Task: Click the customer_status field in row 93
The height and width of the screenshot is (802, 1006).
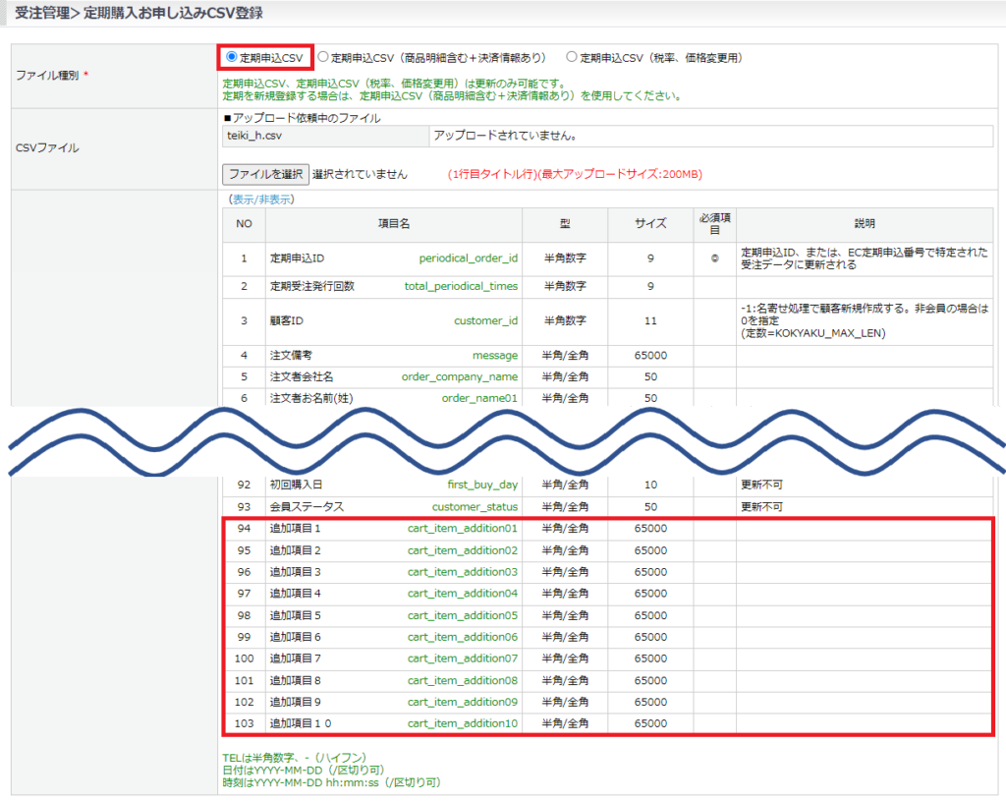Action: coord(475,507)
